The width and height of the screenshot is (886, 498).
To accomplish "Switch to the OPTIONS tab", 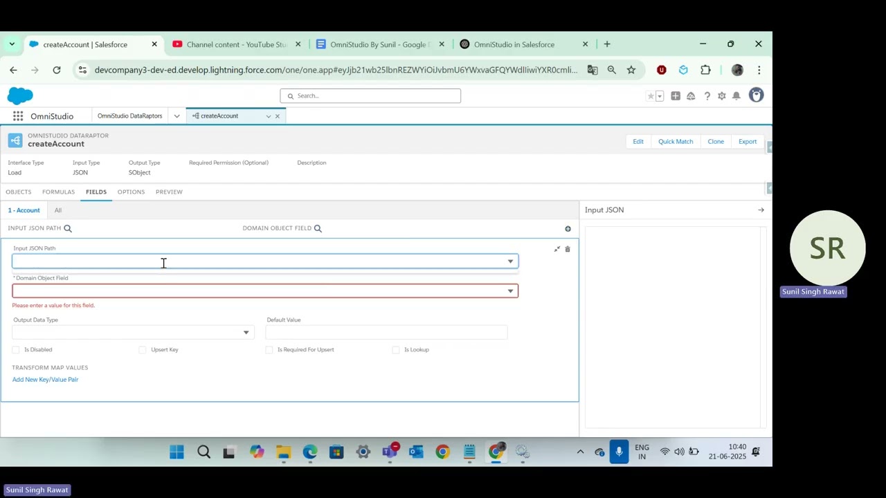I will point(131,192).
